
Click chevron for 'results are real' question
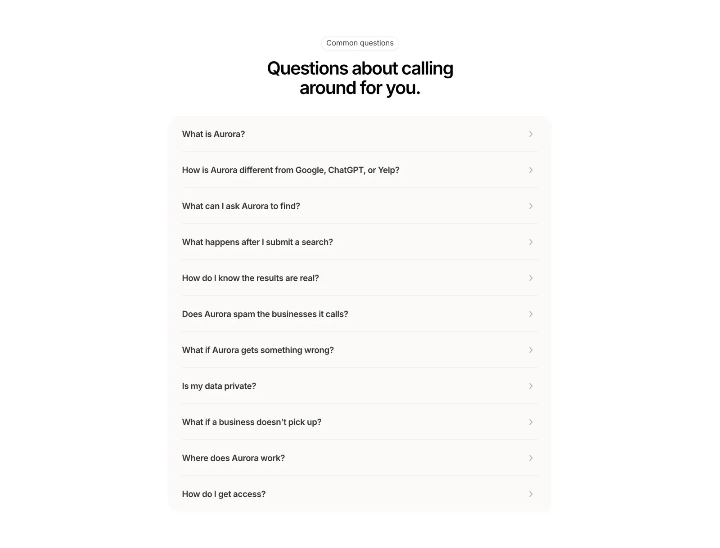pyautogui.click(x=531, y=278)
